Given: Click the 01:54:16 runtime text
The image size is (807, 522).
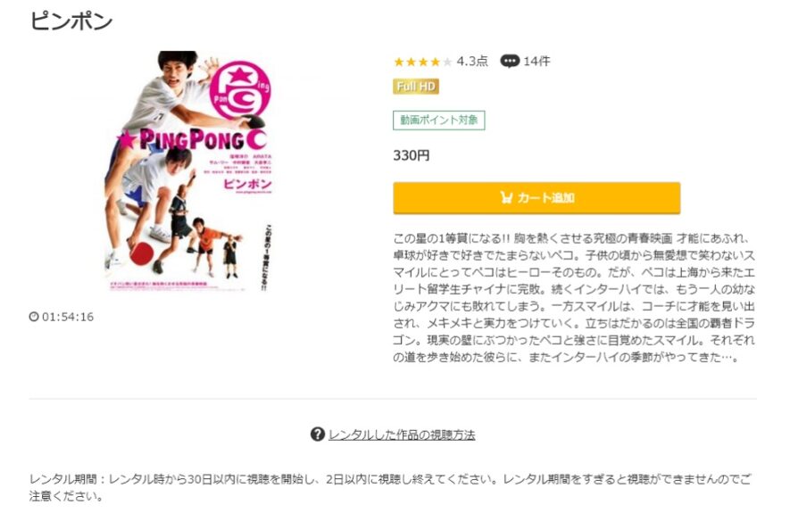Looking at the screenshot, I should pyautogui.click(x=68, y=317).
